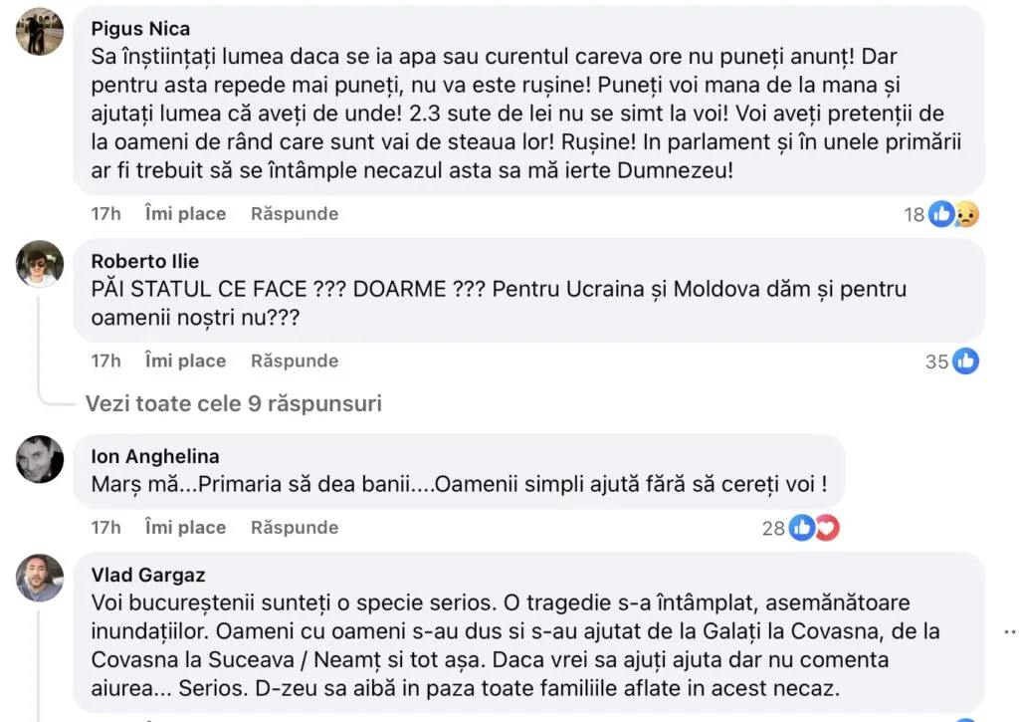The image size is (1019, 722).
Task: Hit 'Răspunde' below Ion Anghelina's comment
Action: pyautogui.click(x=295, y=527)
